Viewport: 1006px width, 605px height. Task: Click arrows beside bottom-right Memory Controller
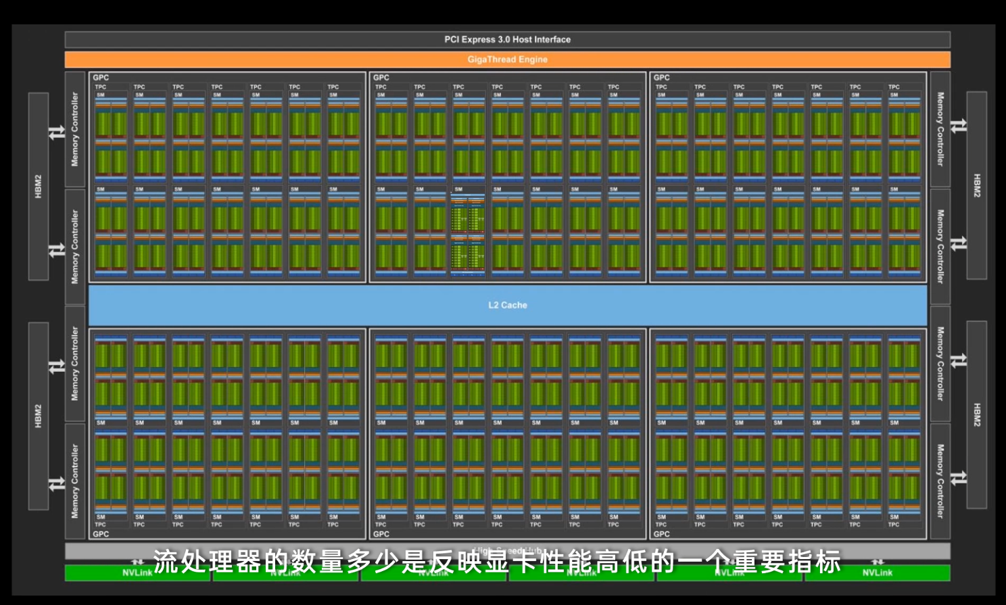pyautogui.click(x=959, y=479)
